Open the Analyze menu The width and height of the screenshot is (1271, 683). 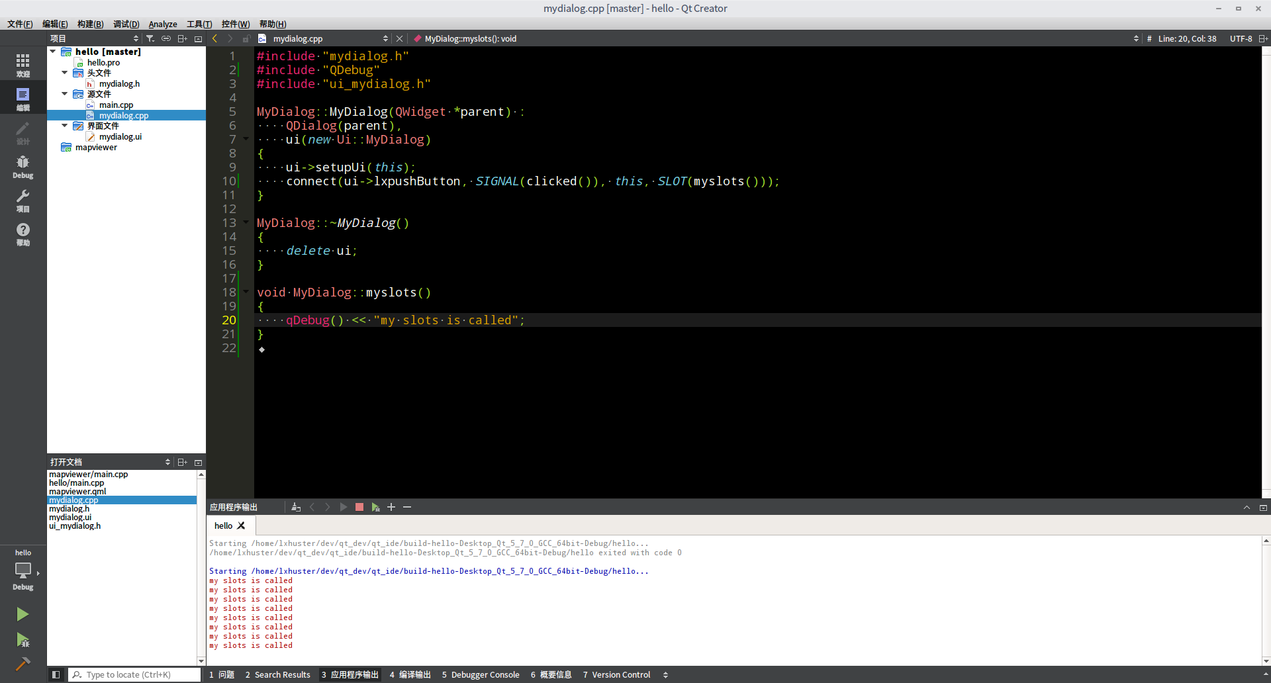pos(162,24)
